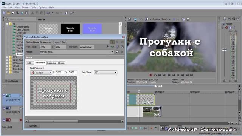Click the Loop playback button
Image resolution: width=242 pixels, height=136 pixels.
click(x=155, y=75)
